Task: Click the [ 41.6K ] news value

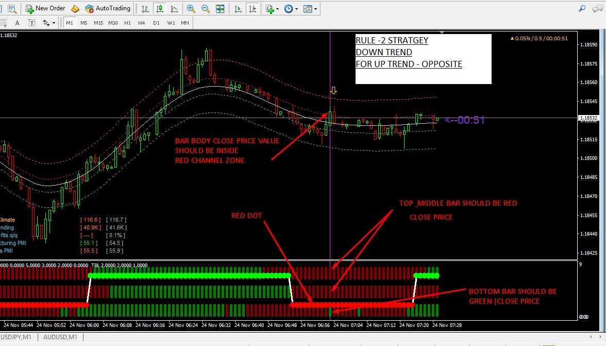Action: pyautogui.click(x=116, y=227)
